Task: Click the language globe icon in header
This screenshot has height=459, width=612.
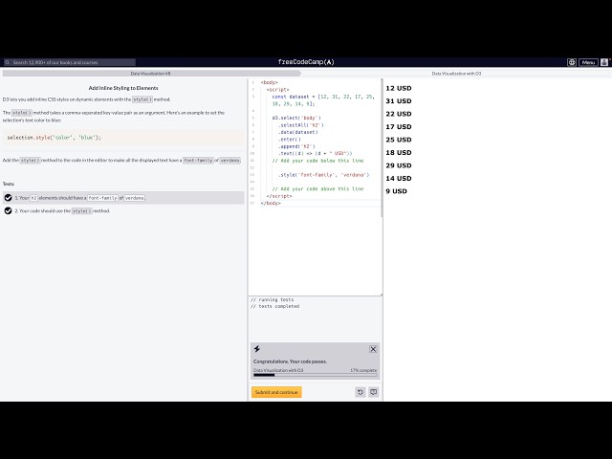Action: tap(572, 62)
